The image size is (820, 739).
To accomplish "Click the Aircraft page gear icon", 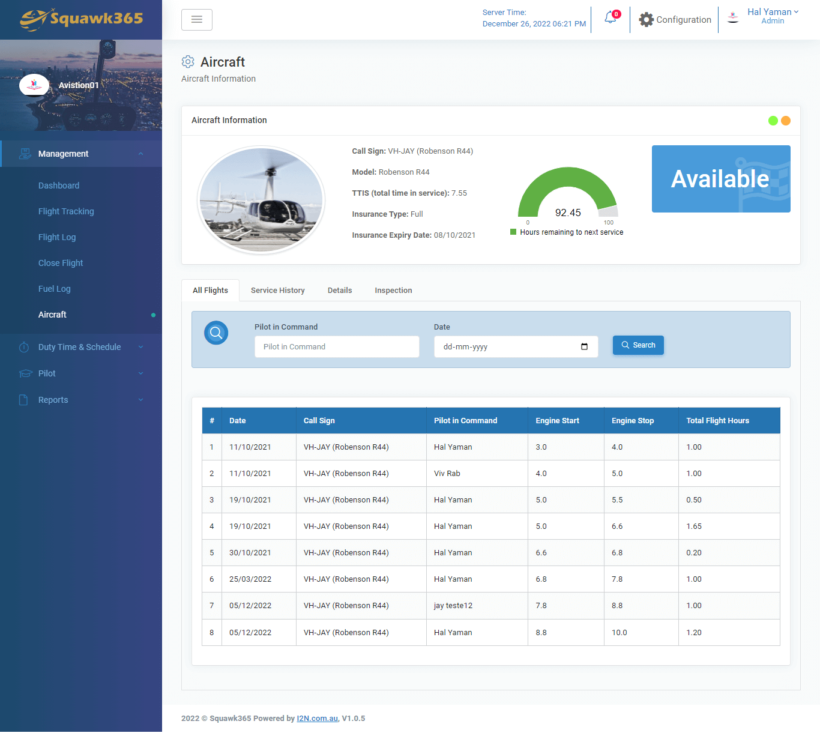I will (x=188, y=62).
